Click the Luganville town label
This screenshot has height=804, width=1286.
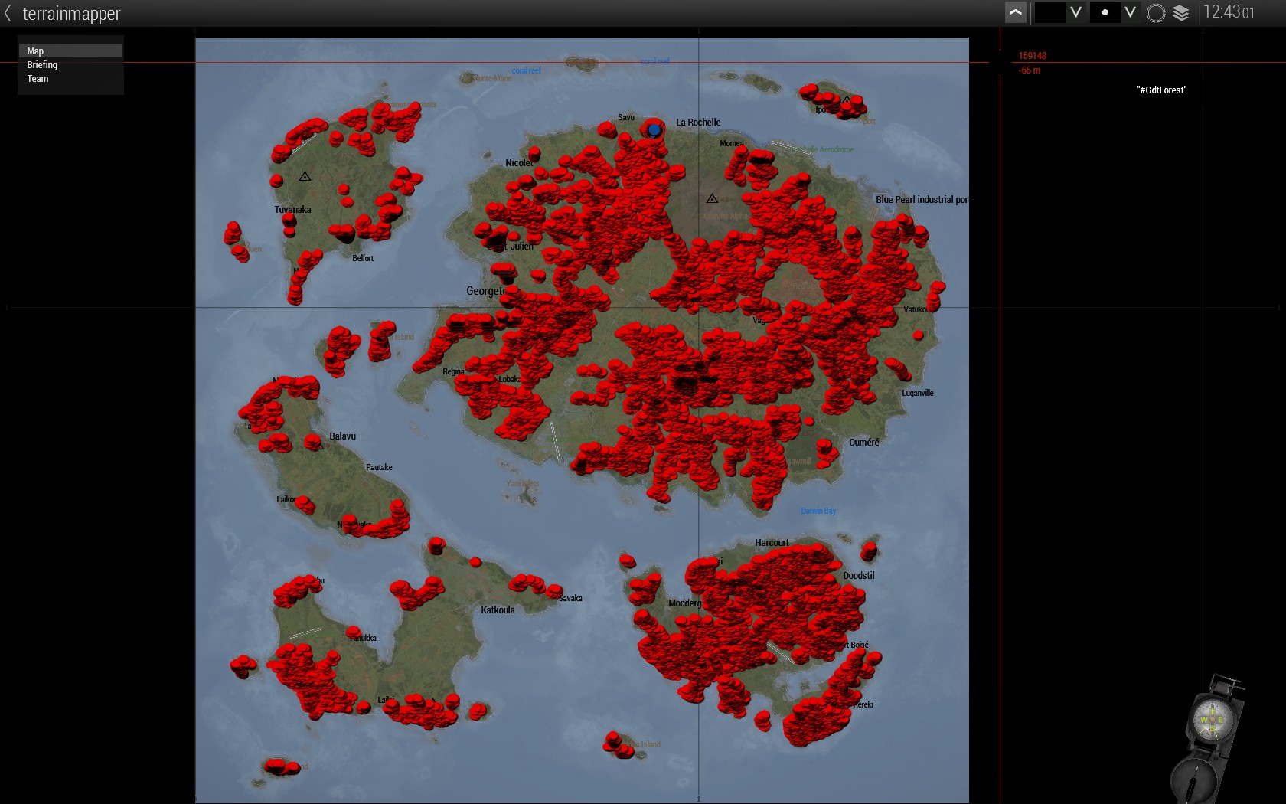(x=918, y=394)
